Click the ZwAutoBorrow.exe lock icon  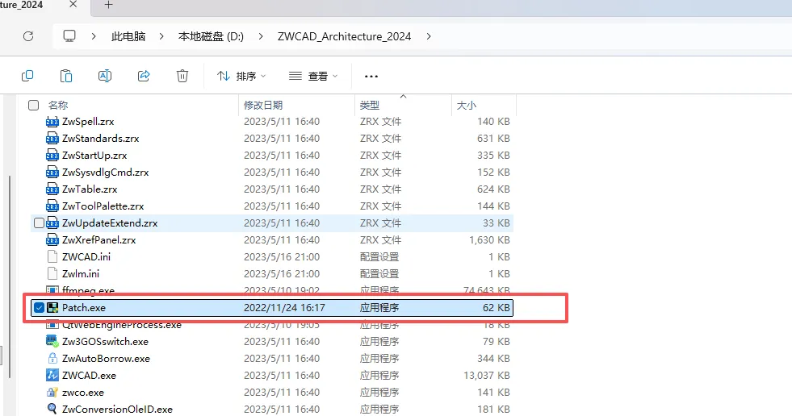tap(52, 358)
